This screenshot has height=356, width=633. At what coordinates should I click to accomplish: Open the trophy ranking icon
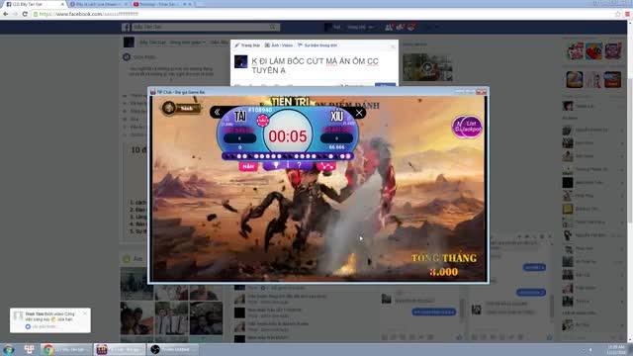[x=276, y=165]
